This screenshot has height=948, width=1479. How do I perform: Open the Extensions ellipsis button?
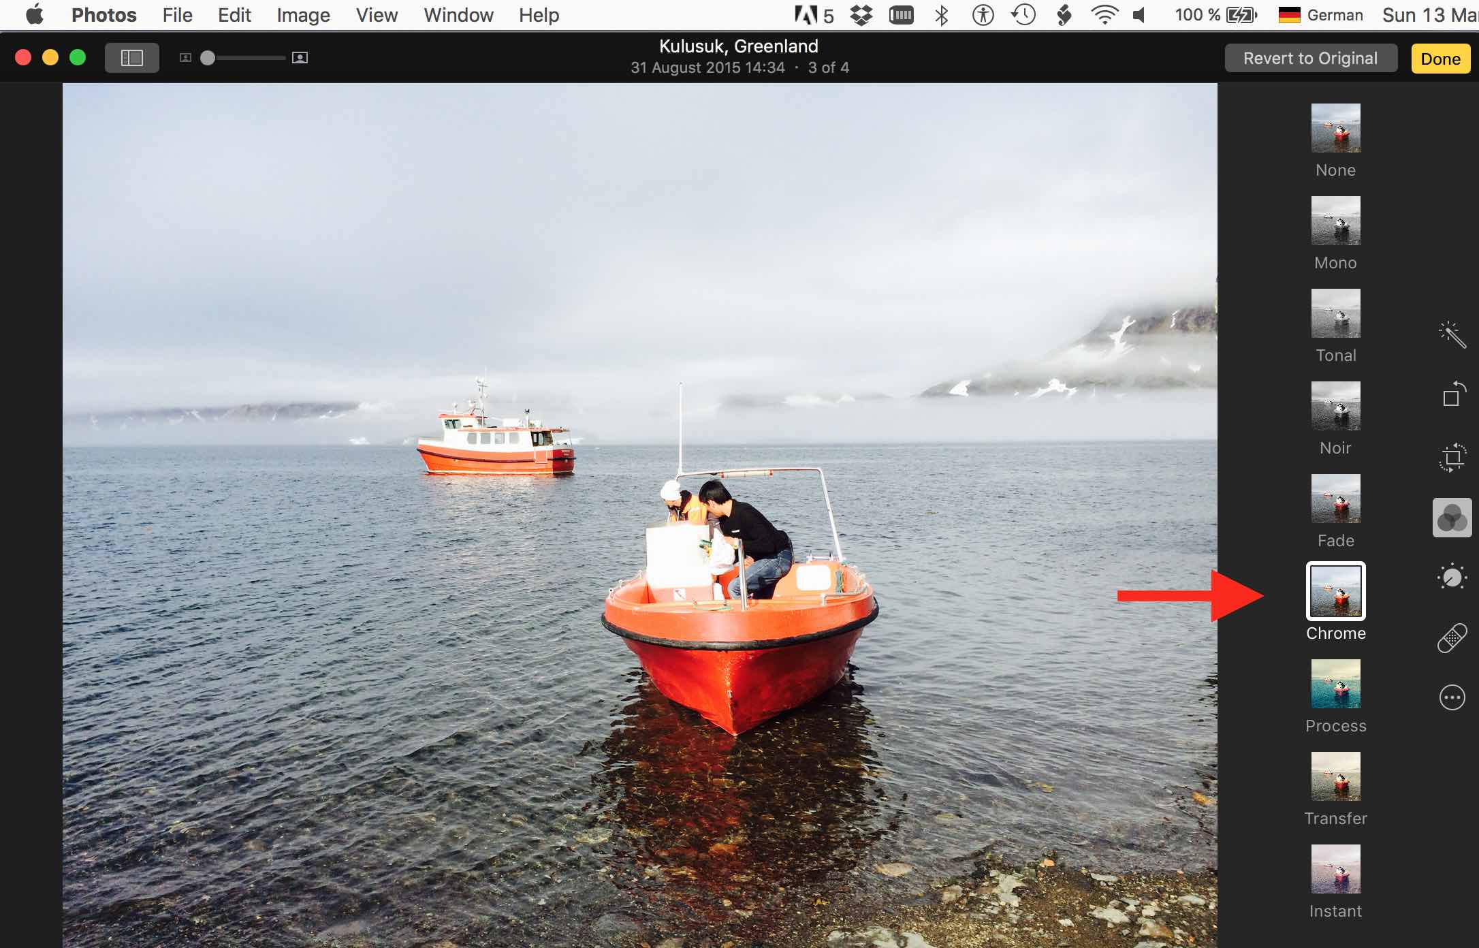pyautogui.click(x=1452, y=698)
